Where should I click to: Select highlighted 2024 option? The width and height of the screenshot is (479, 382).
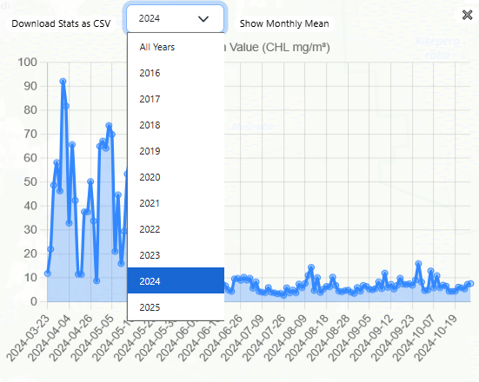tap(176, 281)
